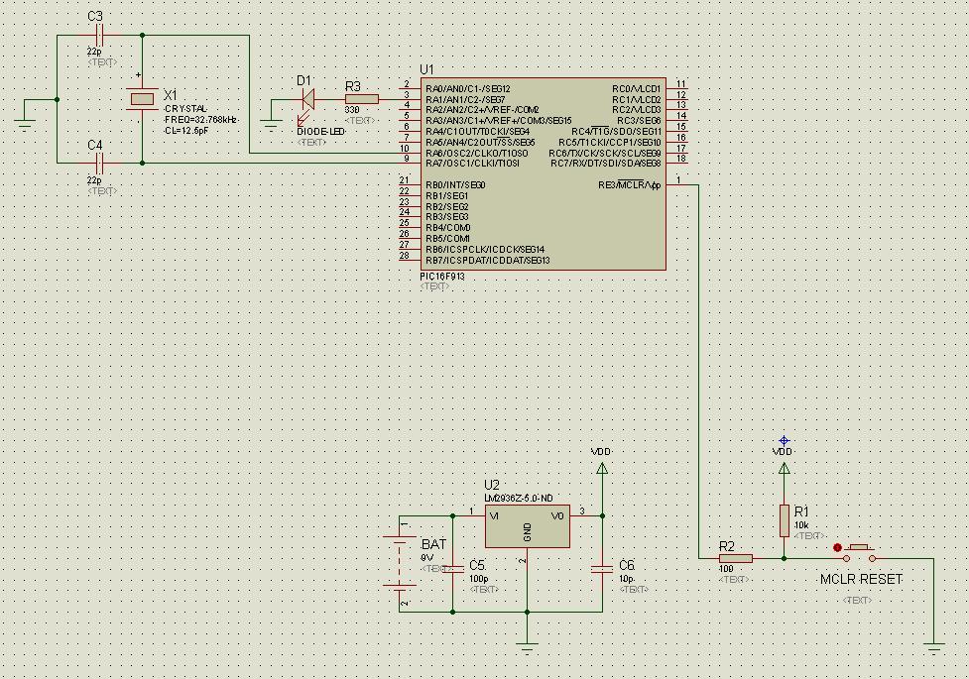Image resolution: width=969 pixels, height=679 pixels.
Task: Select the ground symbol below the regulator
Action: pos(527,646)
